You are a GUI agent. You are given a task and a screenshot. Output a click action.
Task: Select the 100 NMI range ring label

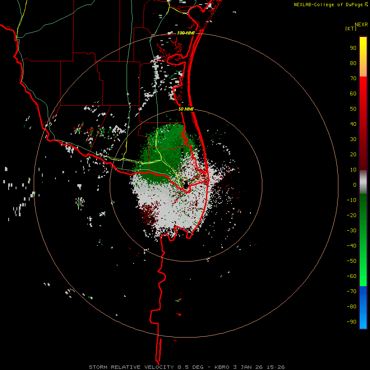coord(186,33)
